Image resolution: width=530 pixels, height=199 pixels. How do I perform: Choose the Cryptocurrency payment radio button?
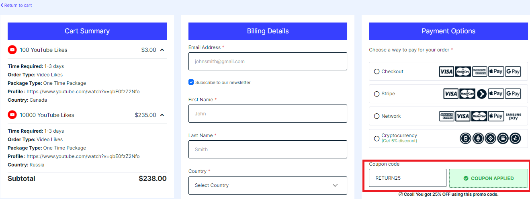[x=377, y=139]
